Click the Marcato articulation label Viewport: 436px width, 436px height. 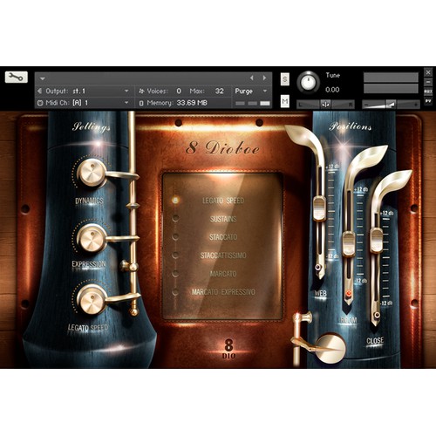[x=223, y=274]
